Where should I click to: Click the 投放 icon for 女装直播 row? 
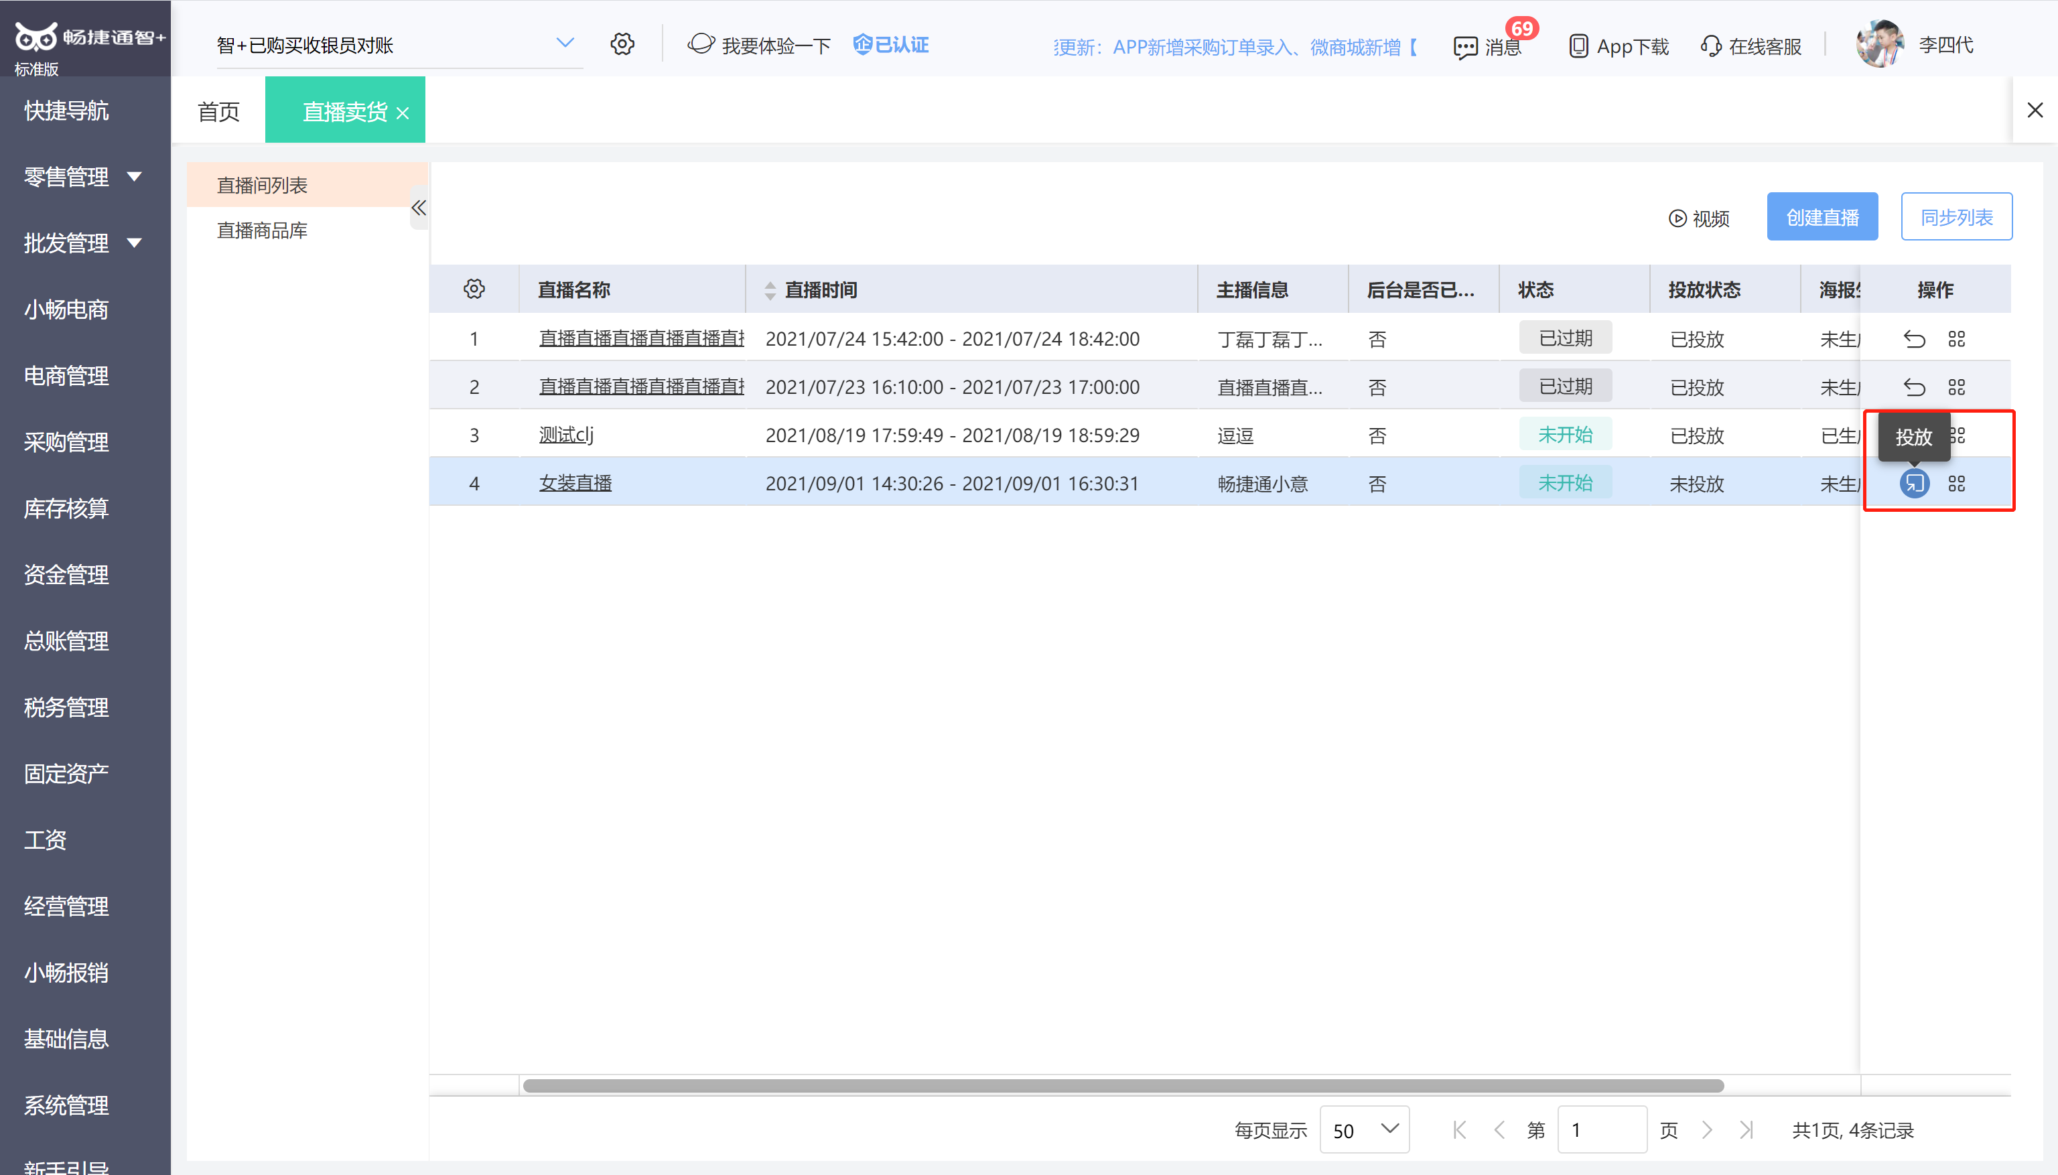click(1913, 484)
